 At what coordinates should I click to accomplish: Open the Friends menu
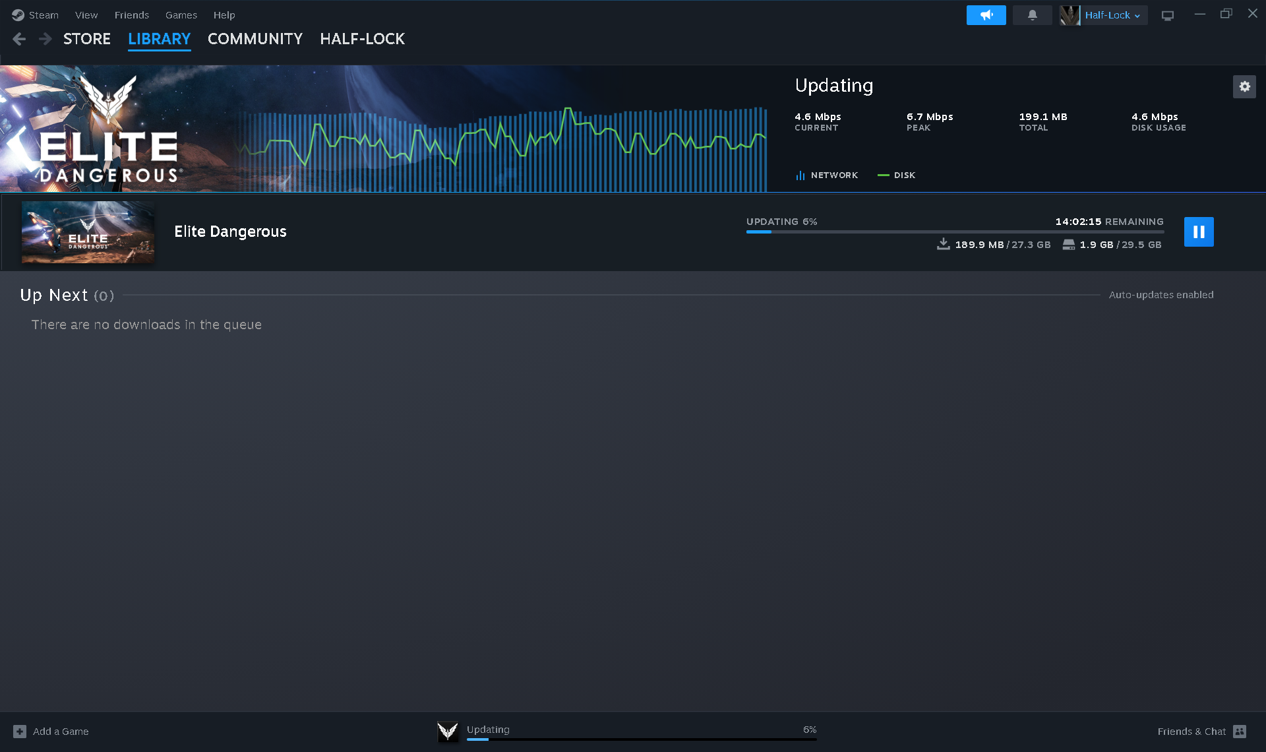pyautogui.click(x=132, y=15)
